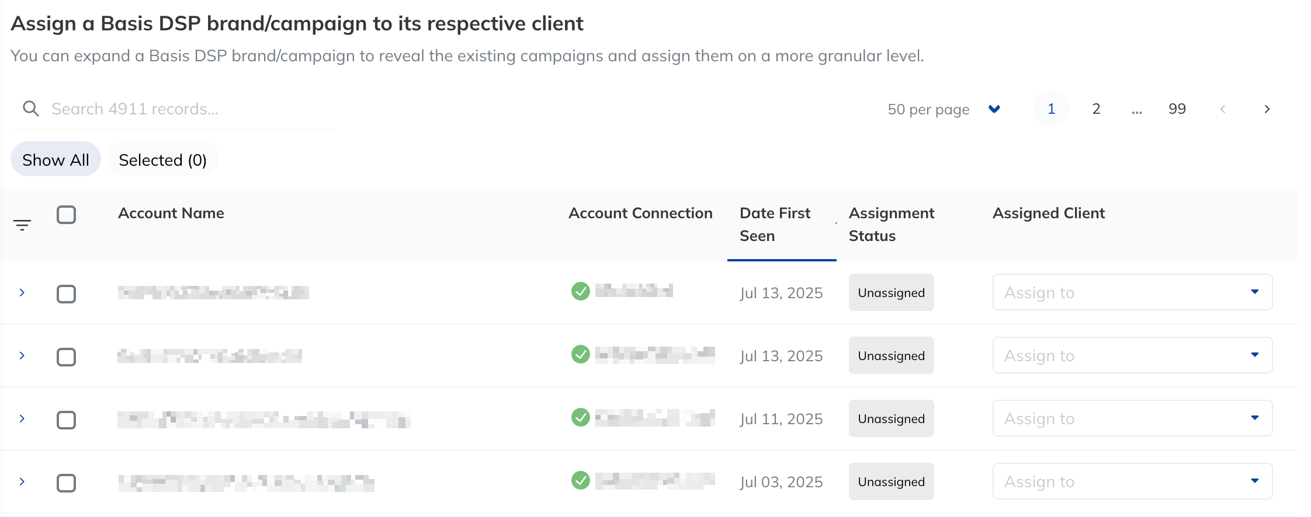Expand the second Jul 13, 2025 row
1311x517 pixels.
(22, 355)
